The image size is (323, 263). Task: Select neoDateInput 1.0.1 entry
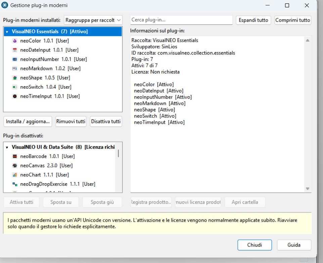tap(49, 50)
